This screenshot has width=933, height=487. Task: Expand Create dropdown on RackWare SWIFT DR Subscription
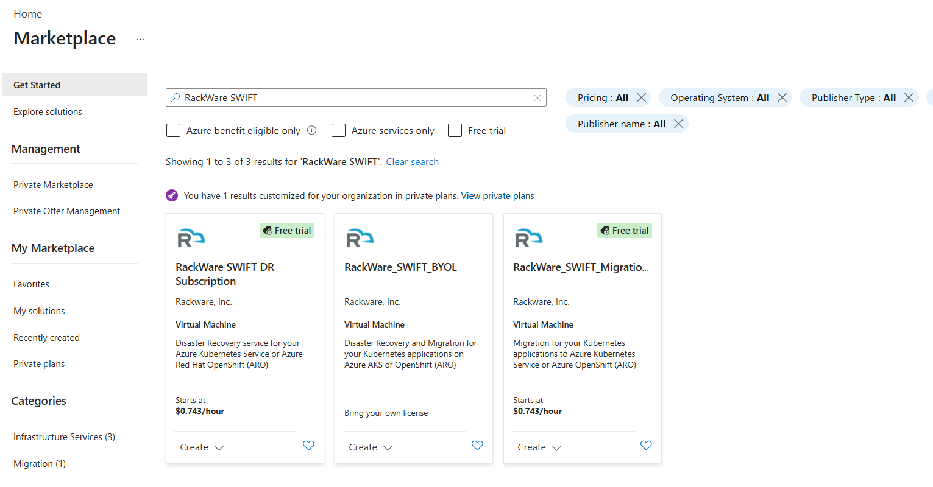point(202,447)
